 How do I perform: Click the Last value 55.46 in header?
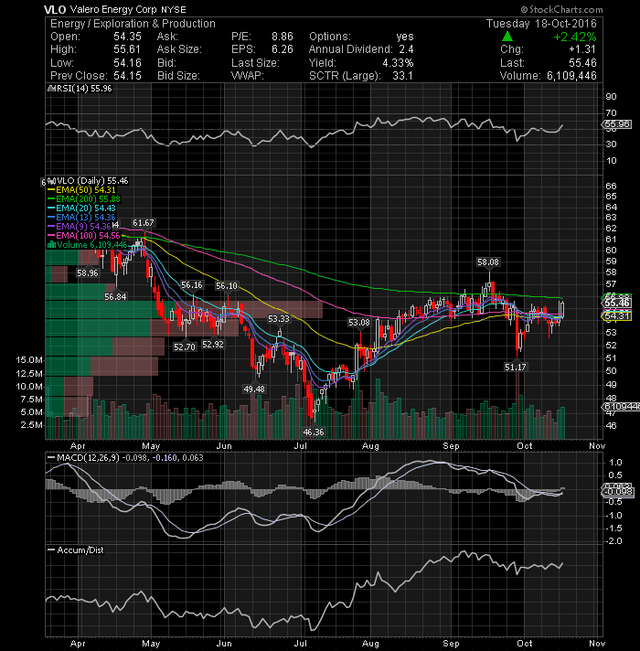(x=582, y=63)
